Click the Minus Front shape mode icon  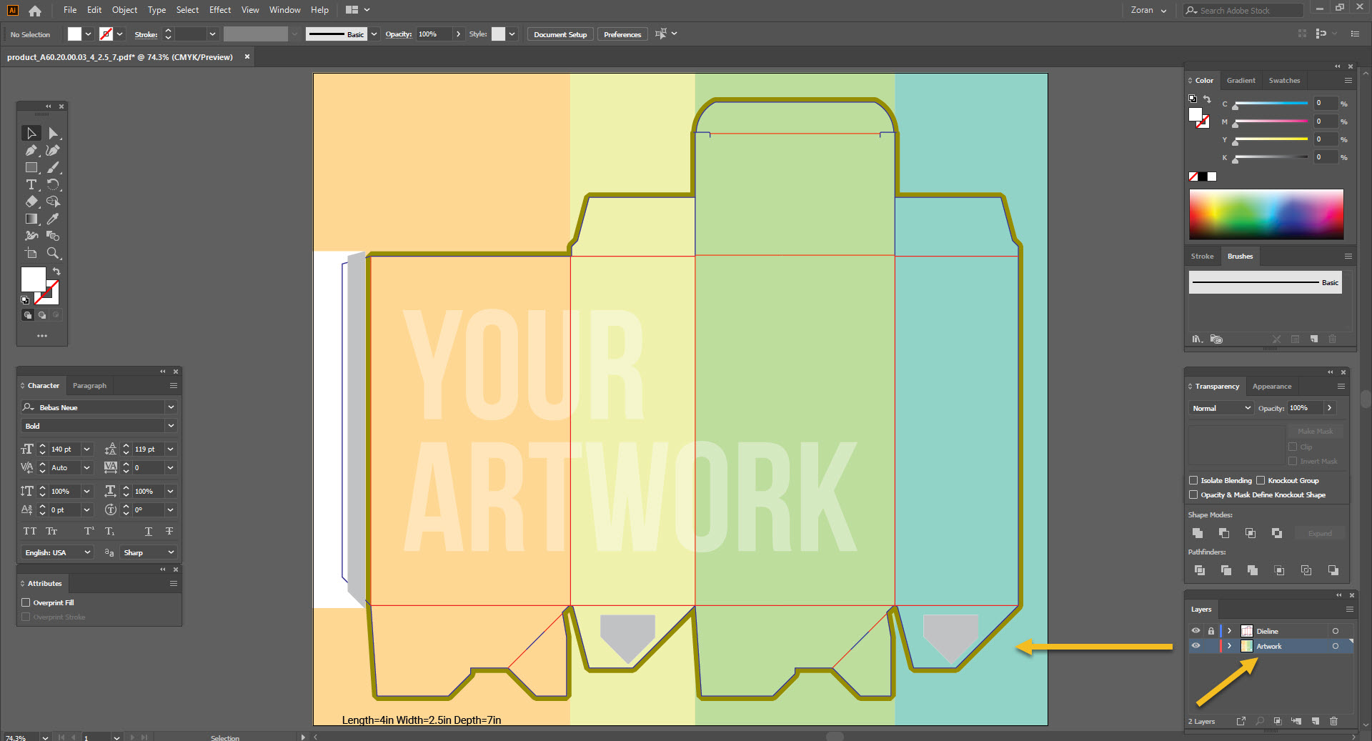pos(1224,533)
